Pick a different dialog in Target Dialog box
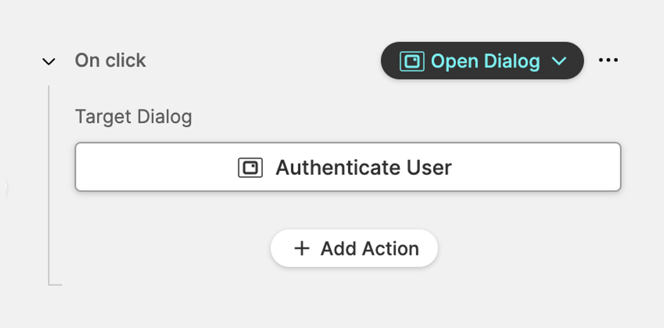 point(347,167)
